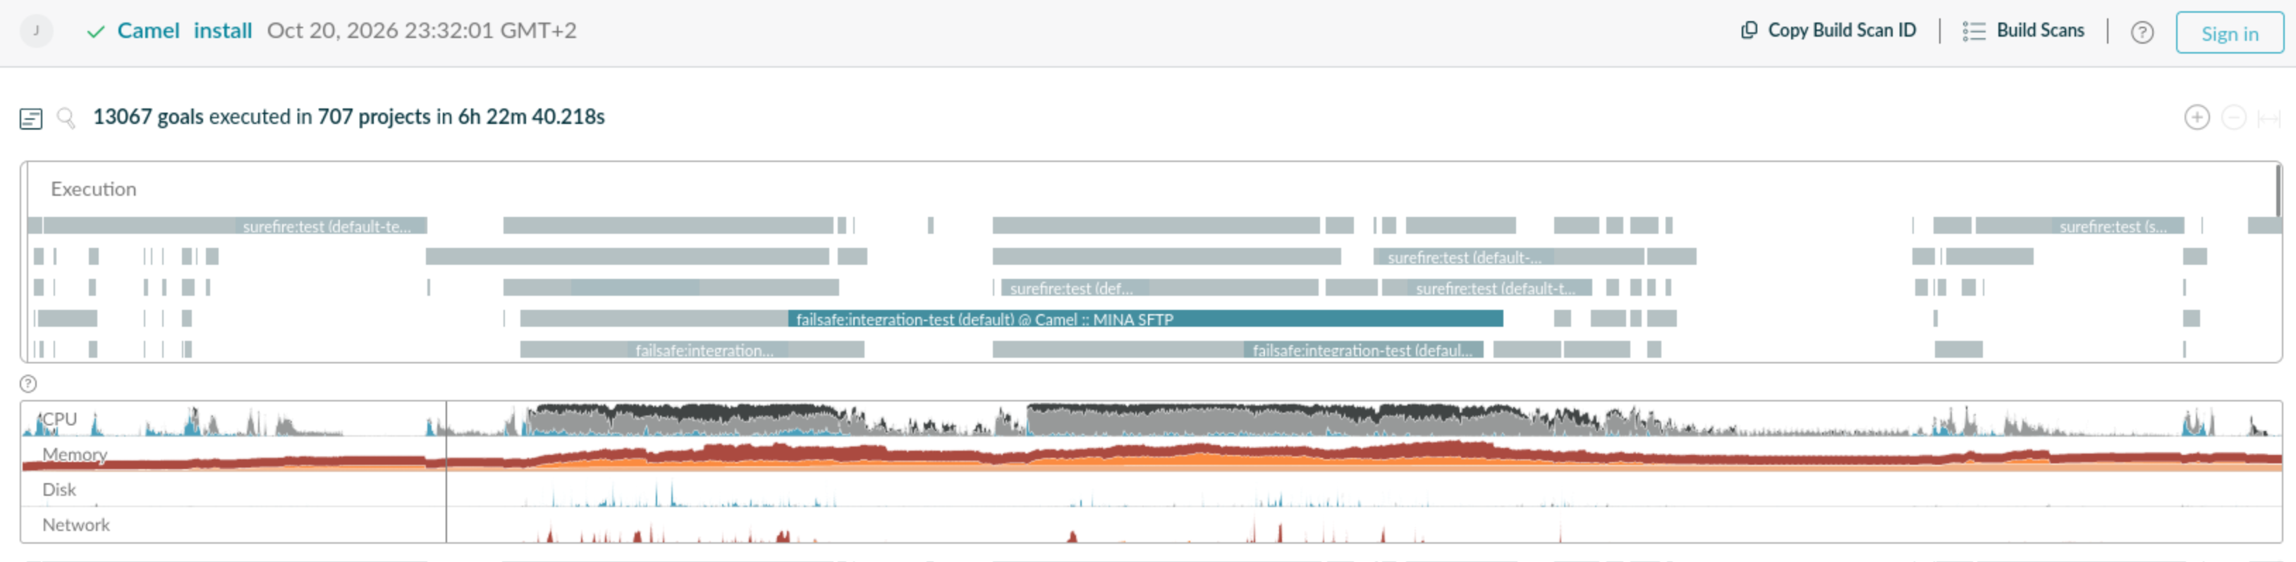Open the Build Scans list
This screenshot has width=2296, height=562.
pos(2023,30)
